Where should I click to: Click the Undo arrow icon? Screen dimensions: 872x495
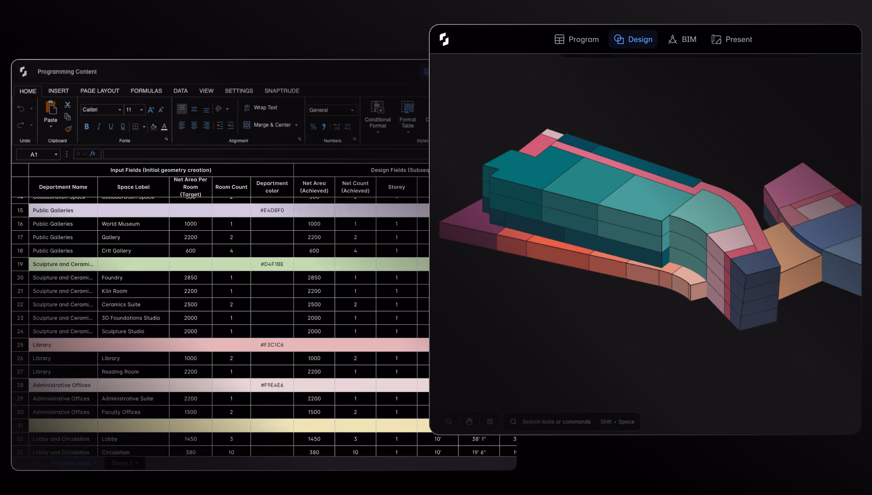pos(21,109)
